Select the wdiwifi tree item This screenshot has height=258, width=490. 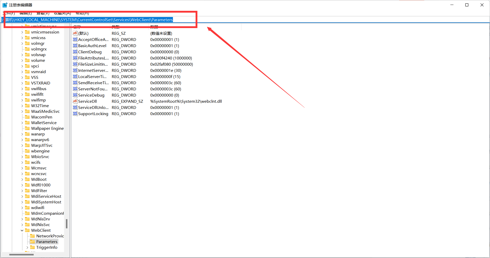[38, 208]
